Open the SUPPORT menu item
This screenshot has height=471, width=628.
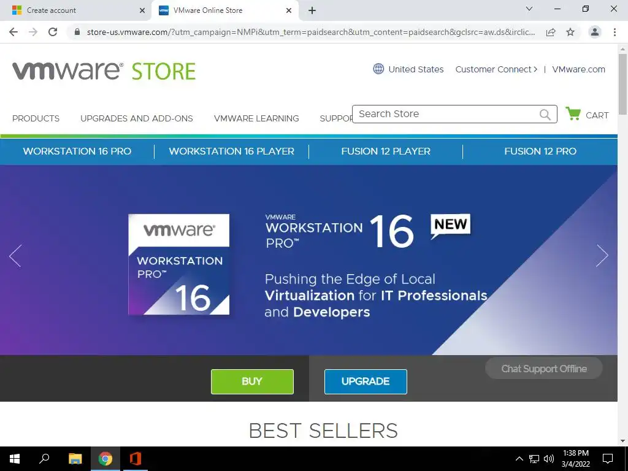click(335, 118)
